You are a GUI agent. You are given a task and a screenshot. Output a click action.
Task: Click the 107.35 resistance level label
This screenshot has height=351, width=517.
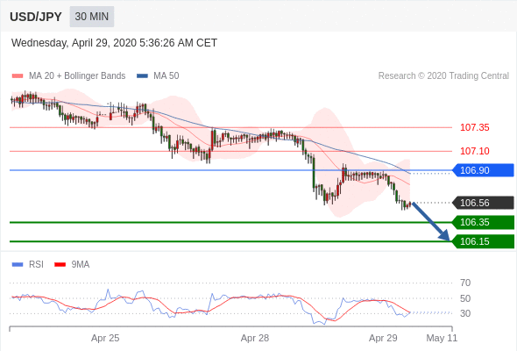(x=474, y=127)
